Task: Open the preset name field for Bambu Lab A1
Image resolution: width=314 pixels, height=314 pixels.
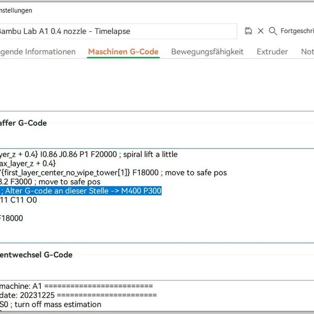Action: (x=118, y=31)
